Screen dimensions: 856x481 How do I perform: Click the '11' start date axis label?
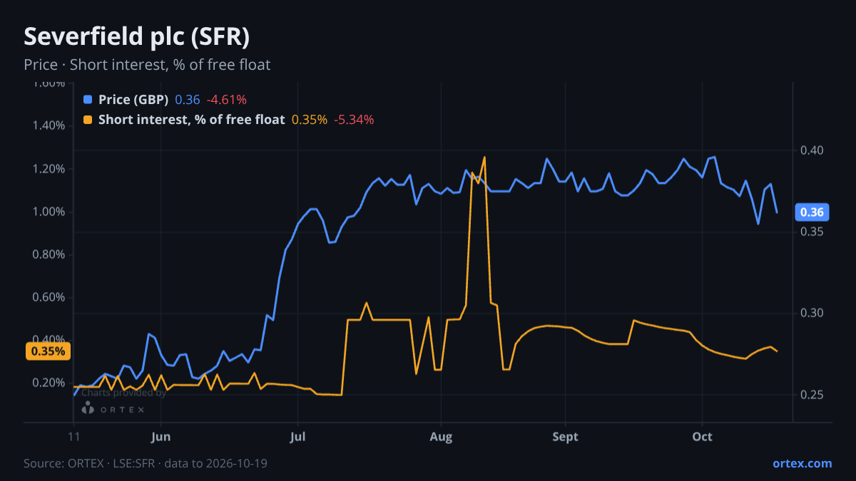(x=74, y=437)
